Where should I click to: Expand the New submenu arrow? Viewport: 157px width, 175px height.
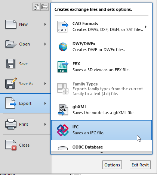45,24
